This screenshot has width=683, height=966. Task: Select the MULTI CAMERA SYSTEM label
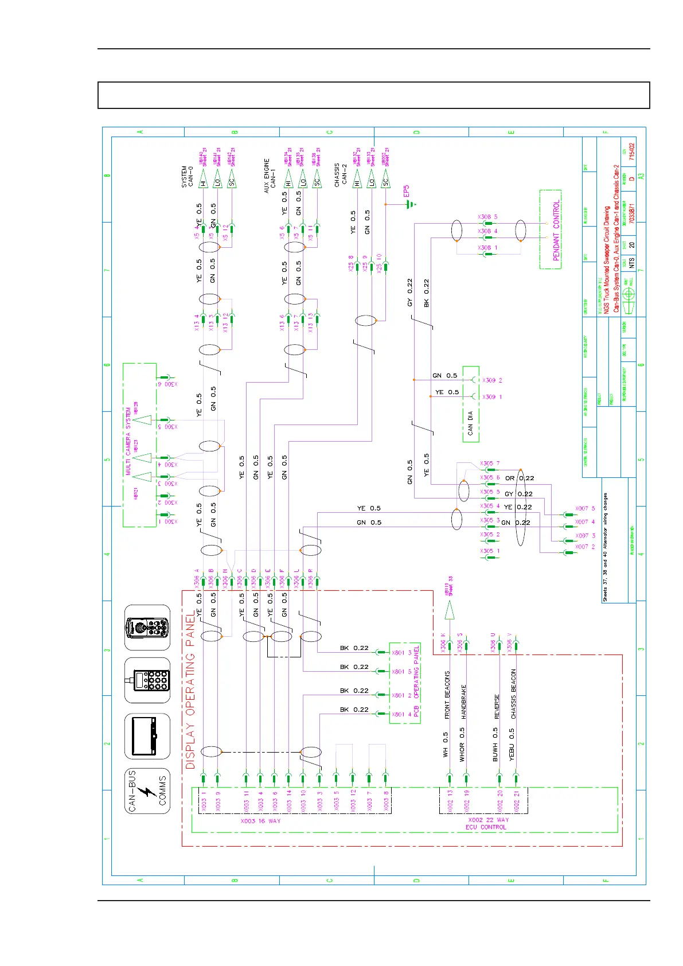(128, 441)
